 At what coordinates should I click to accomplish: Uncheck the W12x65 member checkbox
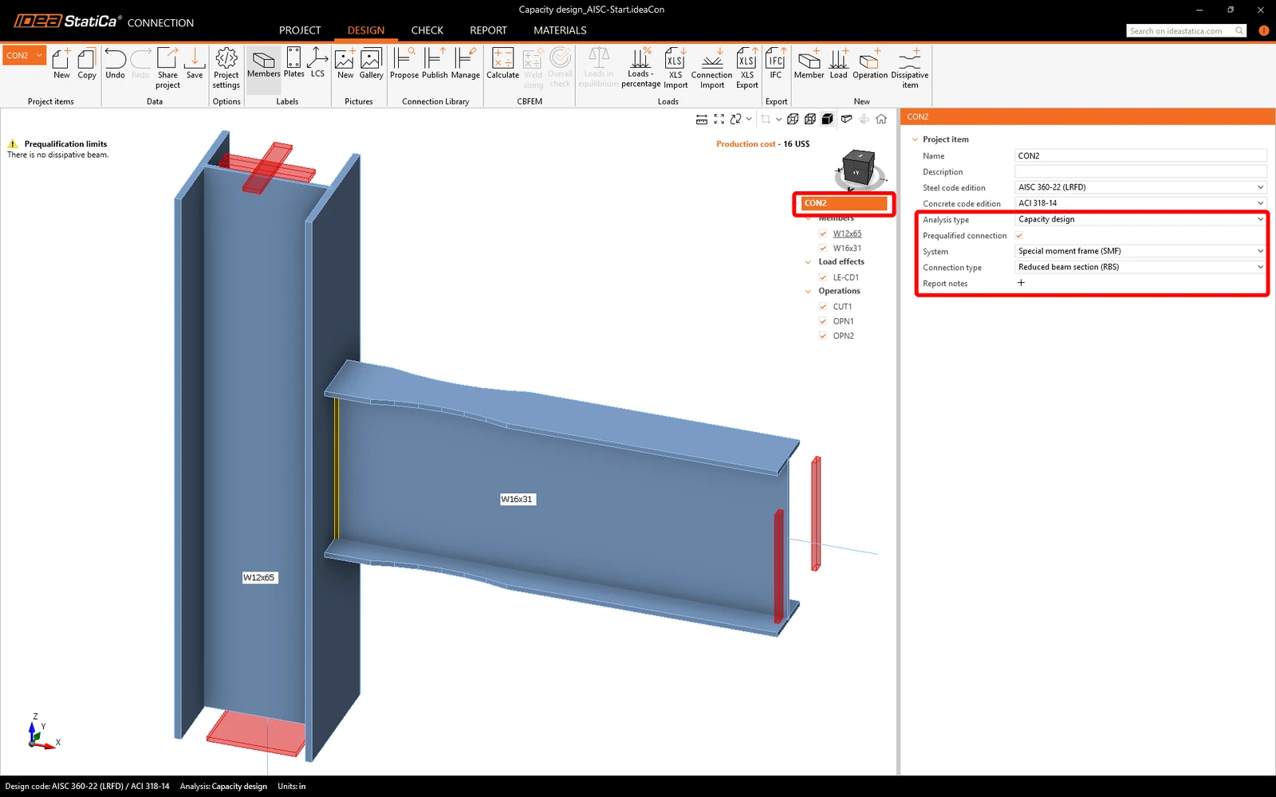823,234
